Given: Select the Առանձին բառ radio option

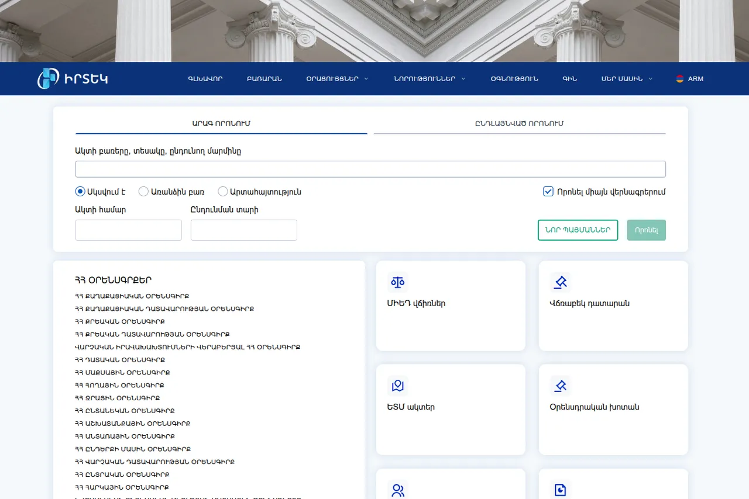Looking at the screenshot, I should coord(143,192).
